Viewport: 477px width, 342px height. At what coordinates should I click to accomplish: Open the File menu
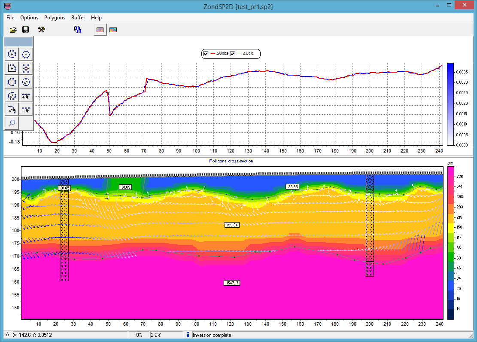click(x=10, y=18)
